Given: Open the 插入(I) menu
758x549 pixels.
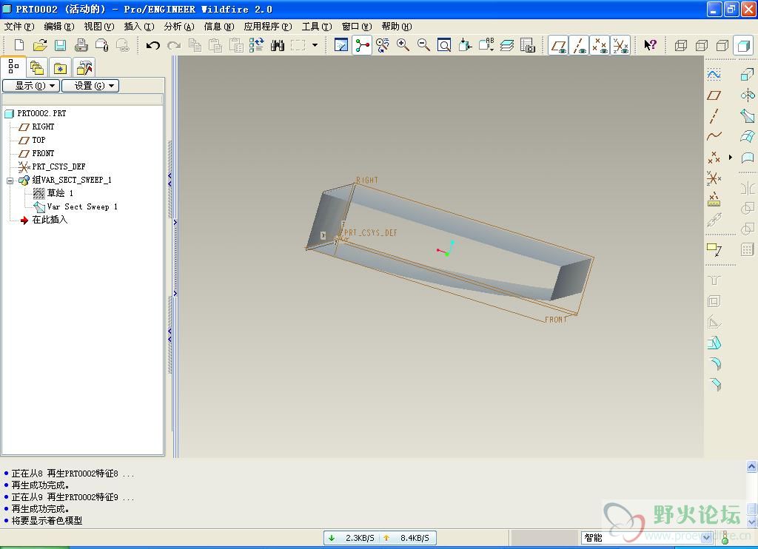Looking at the screenshot, I should [x=139, y=27].
